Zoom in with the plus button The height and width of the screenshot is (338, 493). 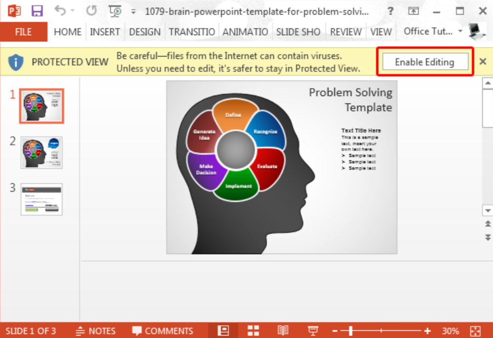[x=427, y=331]
